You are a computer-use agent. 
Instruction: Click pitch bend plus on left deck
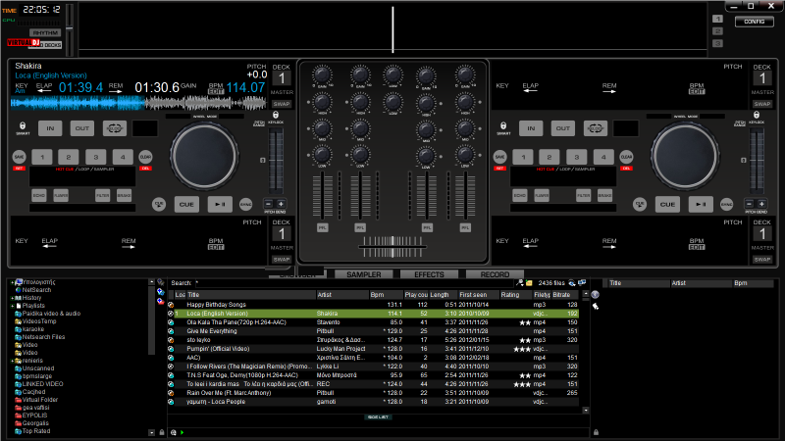(x=281, y=204)
